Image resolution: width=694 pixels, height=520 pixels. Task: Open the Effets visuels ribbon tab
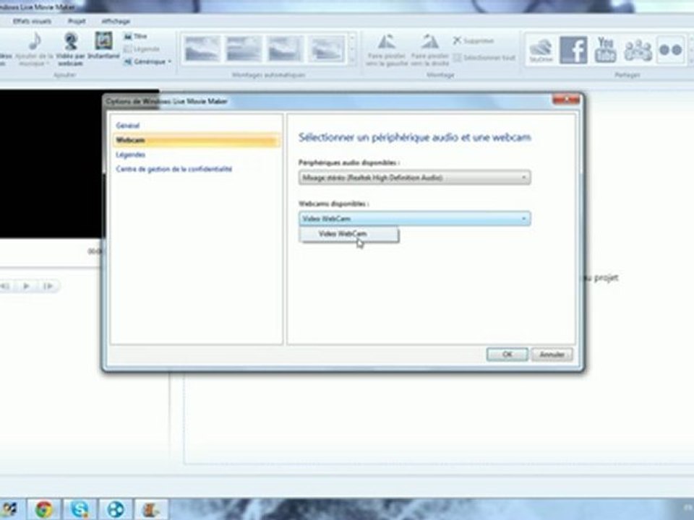point(32,21)
